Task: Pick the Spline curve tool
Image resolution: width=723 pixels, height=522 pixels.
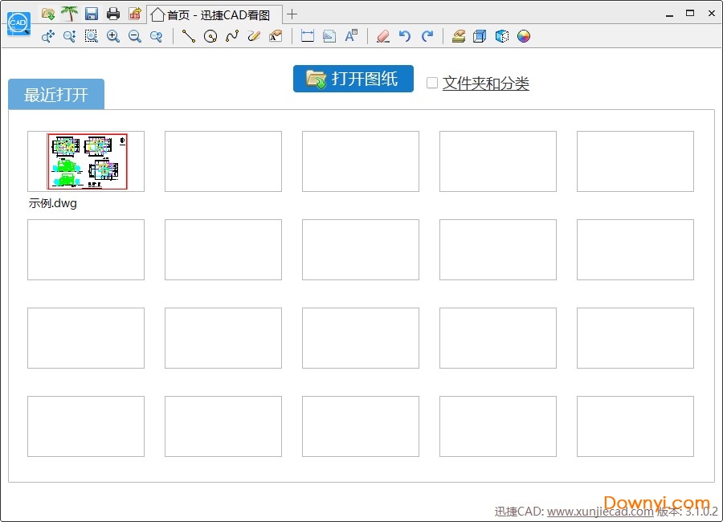Action: click(x=233, y=36)
